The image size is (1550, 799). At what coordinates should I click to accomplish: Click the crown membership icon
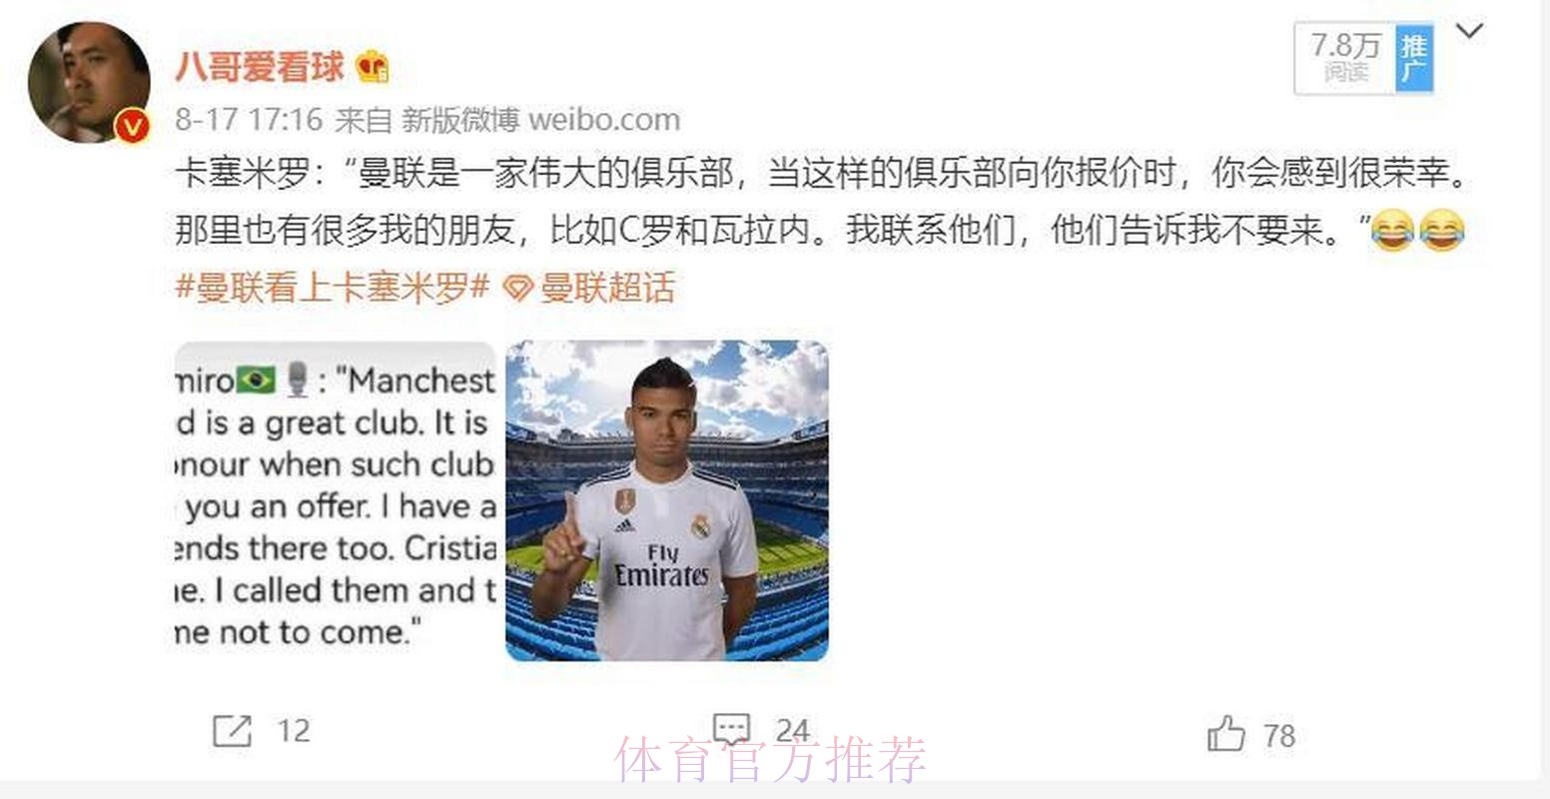373,67
